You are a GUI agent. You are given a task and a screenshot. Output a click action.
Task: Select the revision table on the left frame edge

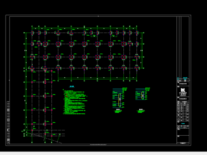click(x=8, y=123)
